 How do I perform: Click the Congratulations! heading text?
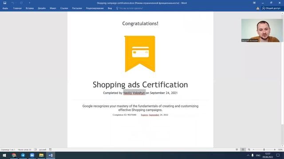coord(140,23)
